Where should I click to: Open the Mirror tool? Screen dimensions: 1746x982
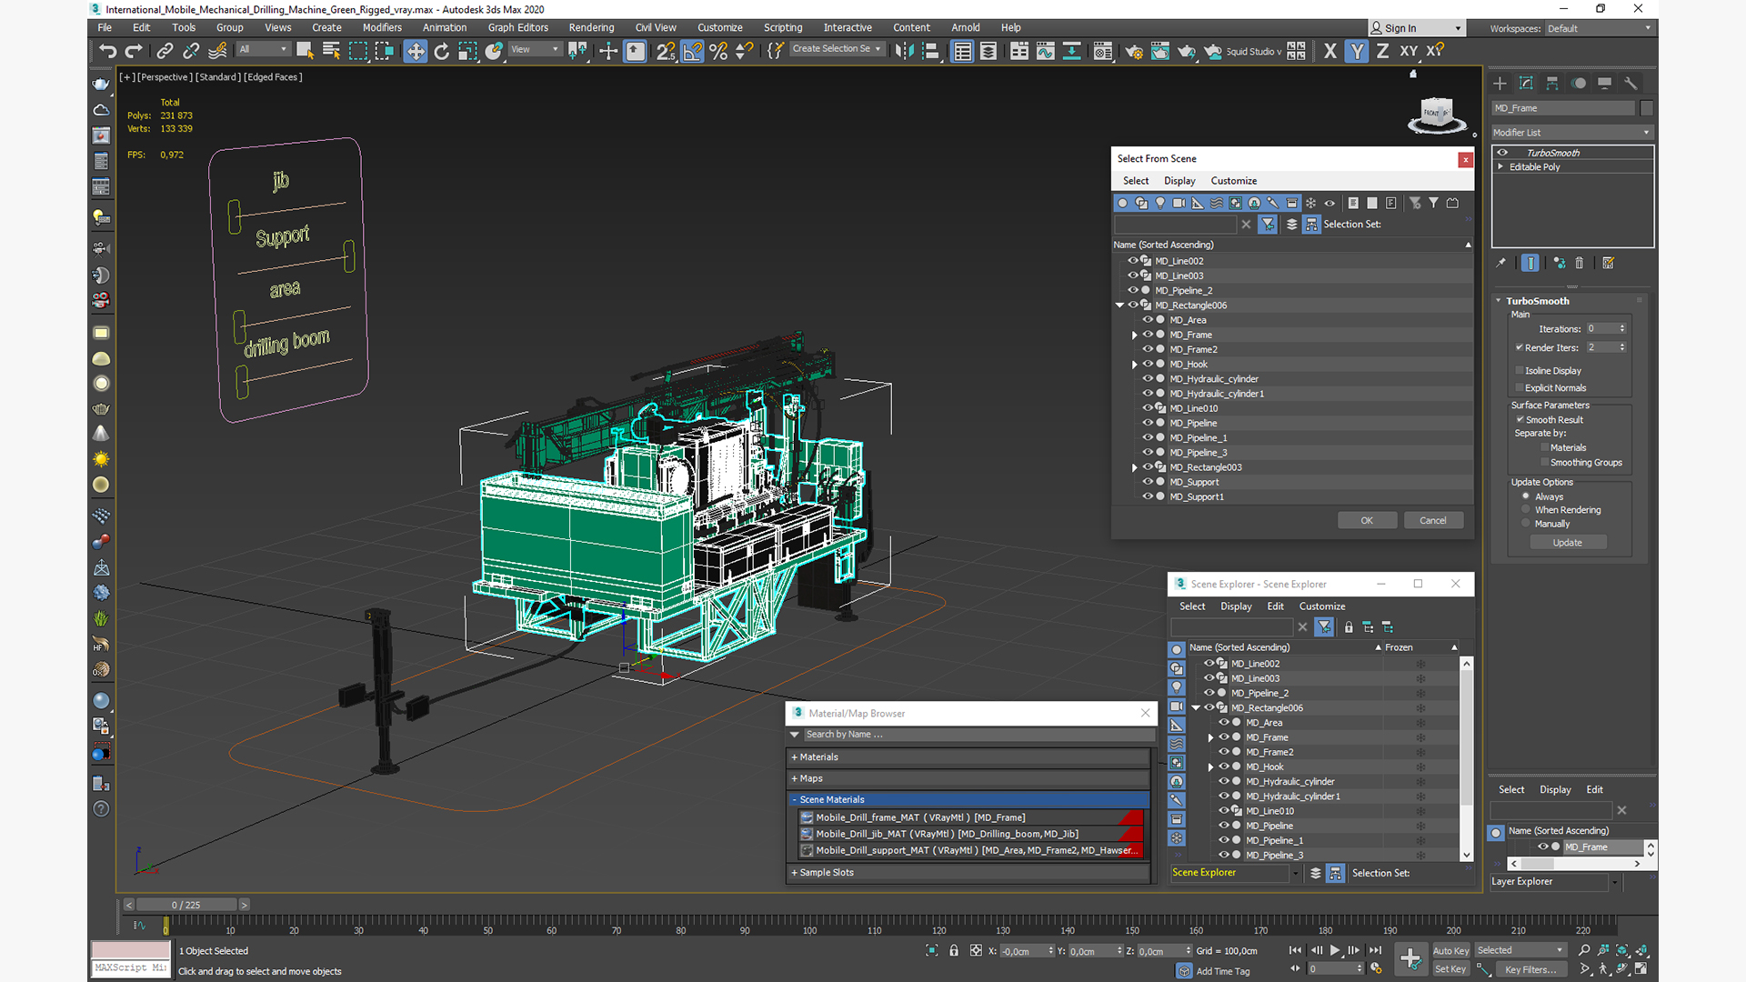tap(904, 52)
